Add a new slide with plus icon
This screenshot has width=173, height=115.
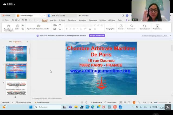(x=15, y=97)
